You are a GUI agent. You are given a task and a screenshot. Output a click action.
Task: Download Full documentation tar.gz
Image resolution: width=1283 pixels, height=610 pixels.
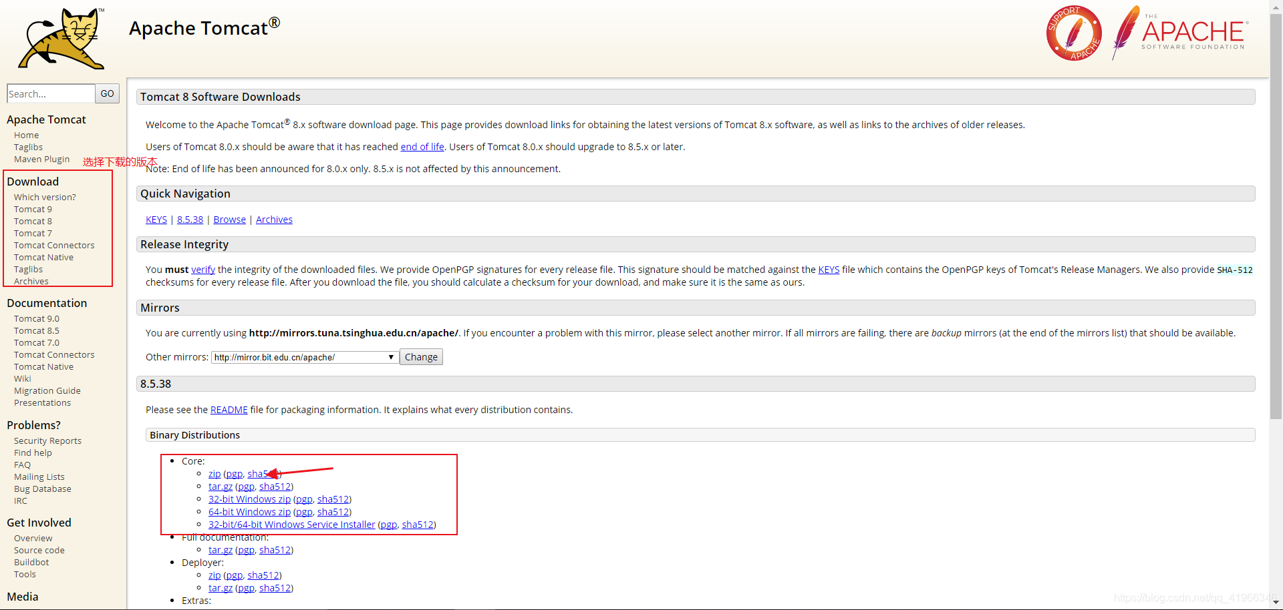click(221, 550)
